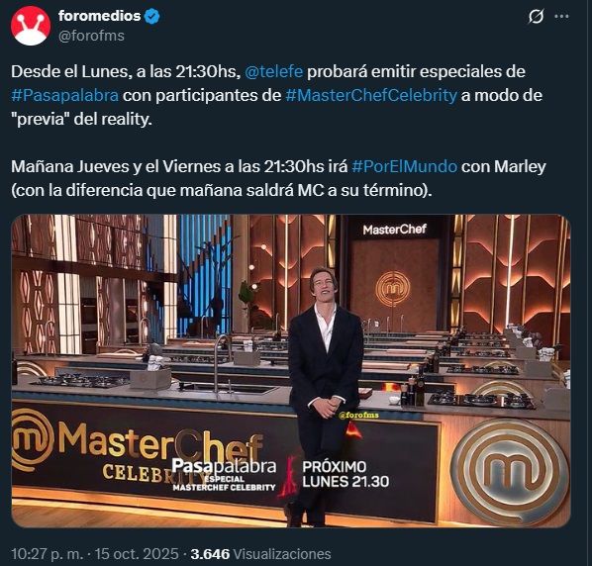Open the foromedios profile avatar
This screenshot has height=566, width=592.
(31, 26)
